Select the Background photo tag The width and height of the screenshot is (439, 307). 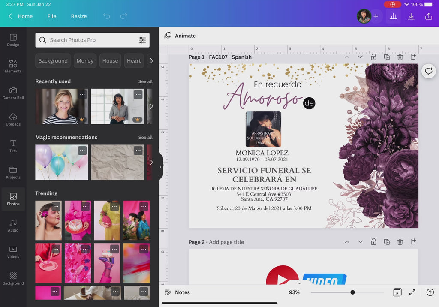pos(53,61)
